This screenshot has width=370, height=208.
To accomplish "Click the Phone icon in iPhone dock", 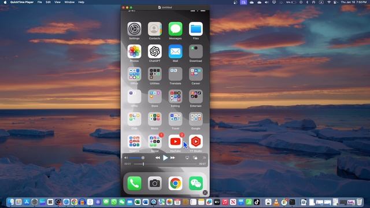I will 134,183.
